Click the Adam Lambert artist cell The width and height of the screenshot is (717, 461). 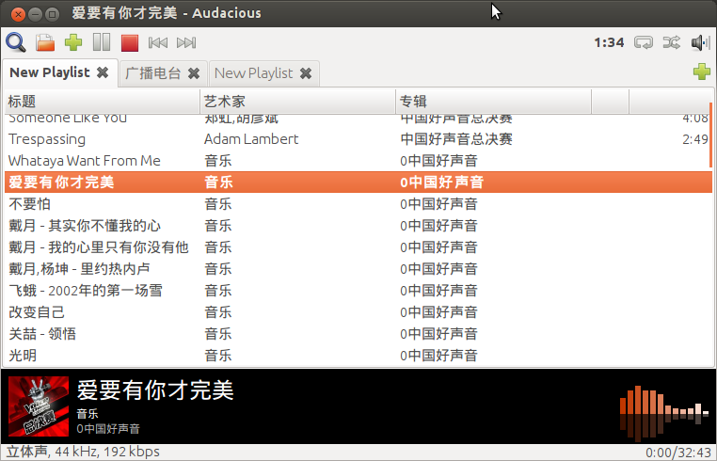click(251, 139)
